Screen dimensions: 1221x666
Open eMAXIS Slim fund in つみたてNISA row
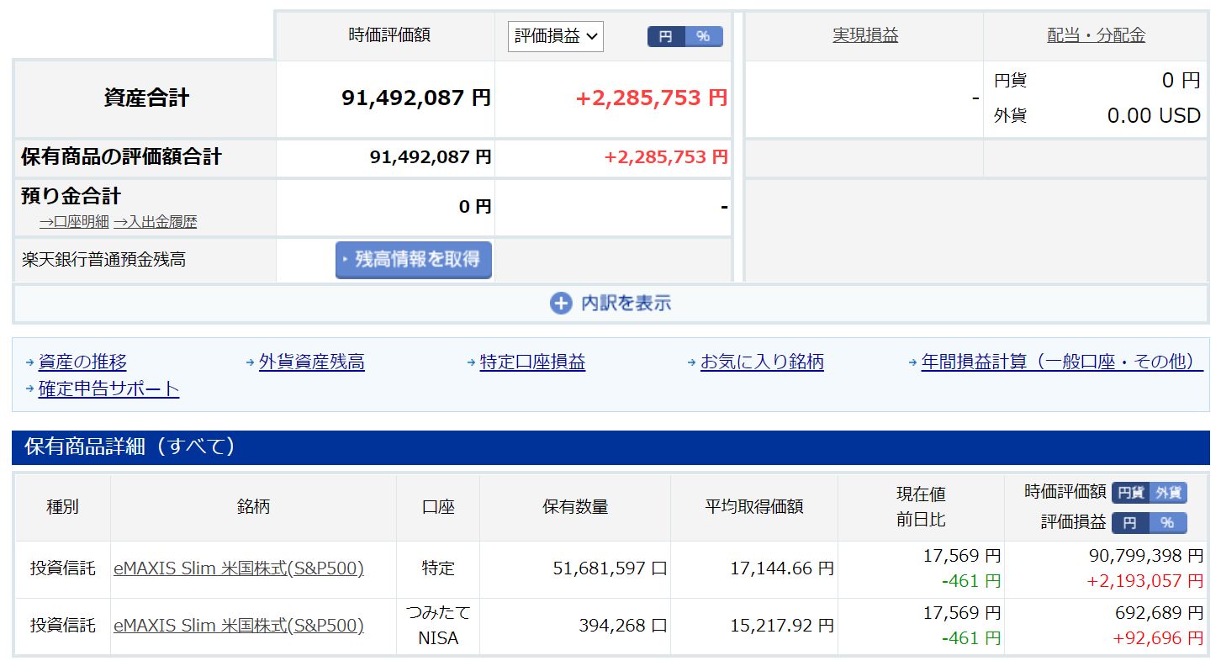239,626
